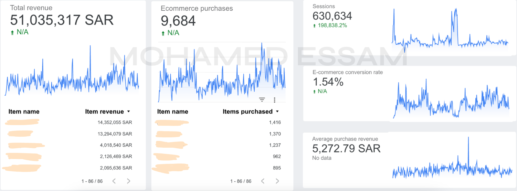The width and height of the screenshot is (517, 191).
Task: Select the Item revenue column header
Action: (x=104, y=111)
